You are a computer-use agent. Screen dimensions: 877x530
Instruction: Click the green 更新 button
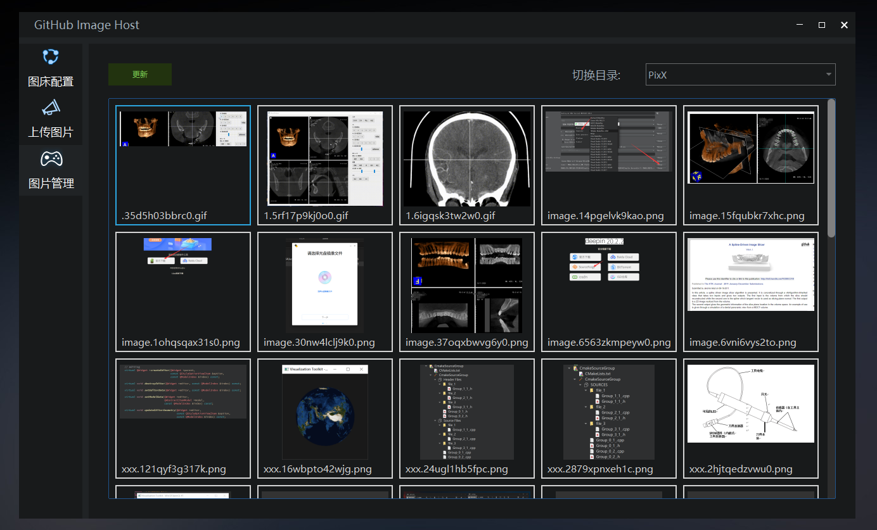140,74
